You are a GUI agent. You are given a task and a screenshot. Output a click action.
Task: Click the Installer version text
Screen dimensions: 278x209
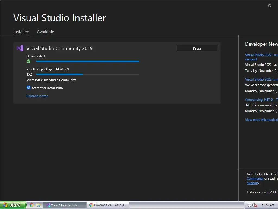tap(263, 192)
